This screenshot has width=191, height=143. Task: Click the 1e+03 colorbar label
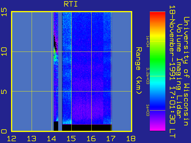(147, 110)
